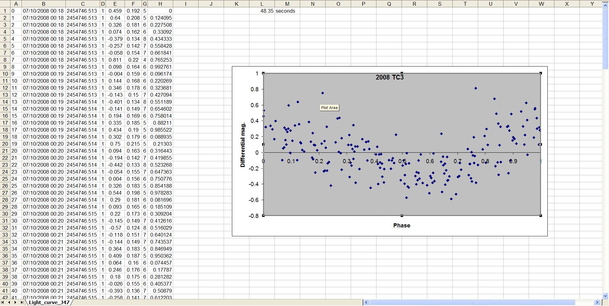
Task: Select 'Differential mag.' axis title
Action: [243, 145]
